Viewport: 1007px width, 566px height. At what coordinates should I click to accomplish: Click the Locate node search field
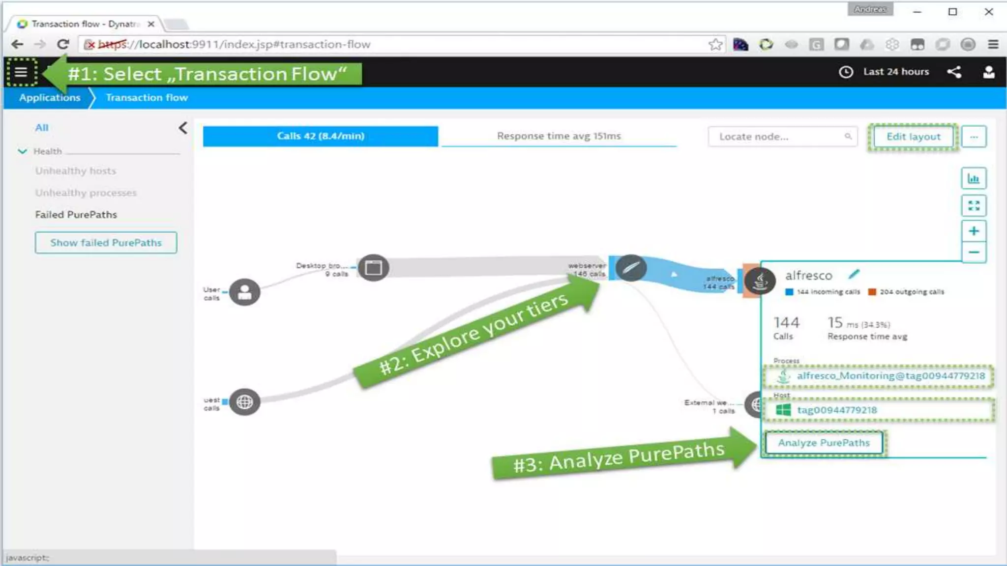(777, 137)
